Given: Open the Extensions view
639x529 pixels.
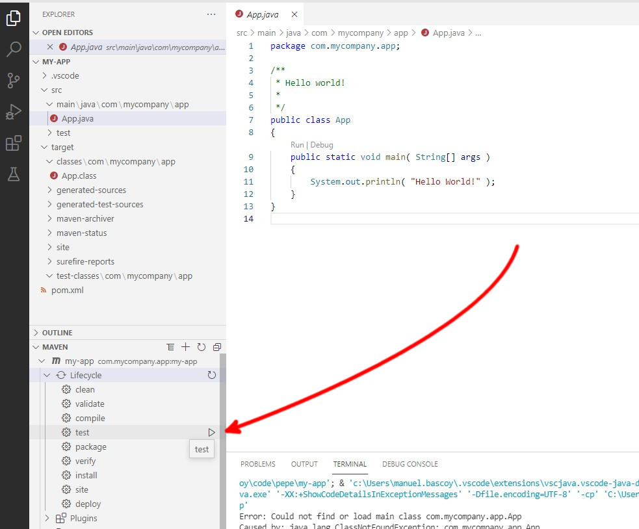Looking at the screenshot, I should (x=14, y=143).
